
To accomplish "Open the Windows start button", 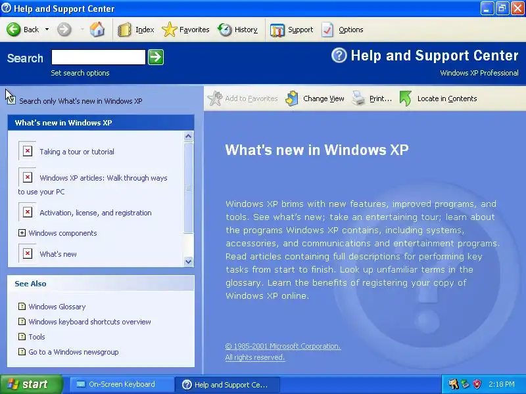I will click(x=31, y=384).
